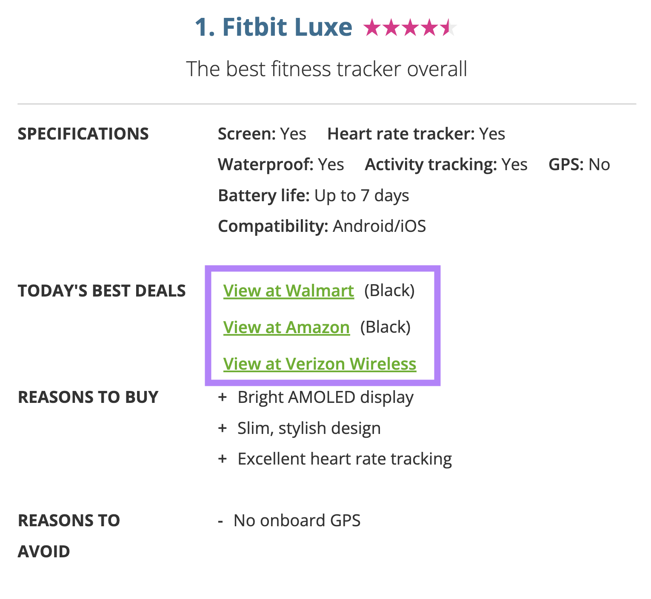Viewport: 651px width, 599px height.
Task: Click the Waterproof: Yes spec
Action: click(x=281, y=165)
